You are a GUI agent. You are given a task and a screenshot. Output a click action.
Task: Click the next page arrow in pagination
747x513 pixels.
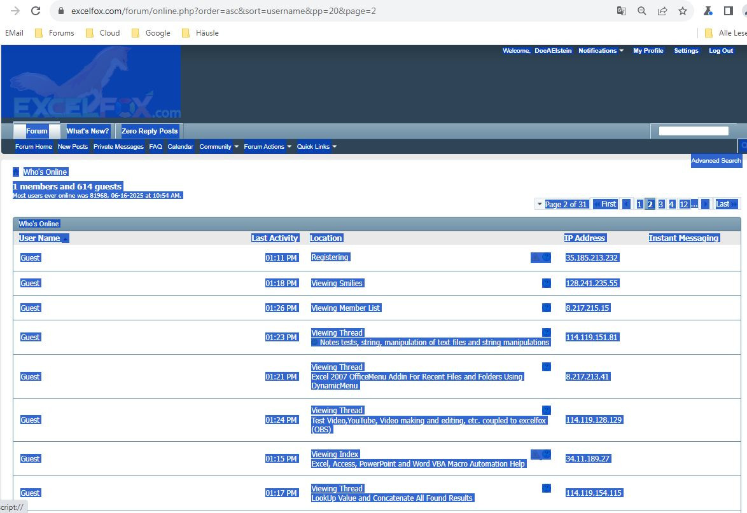706,204
